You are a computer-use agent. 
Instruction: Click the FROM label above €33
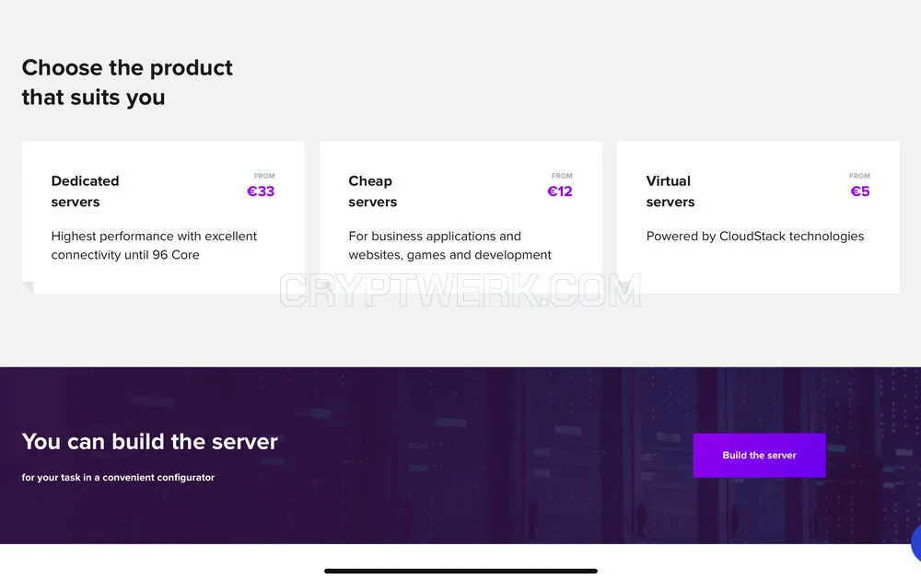click(264, 176)
